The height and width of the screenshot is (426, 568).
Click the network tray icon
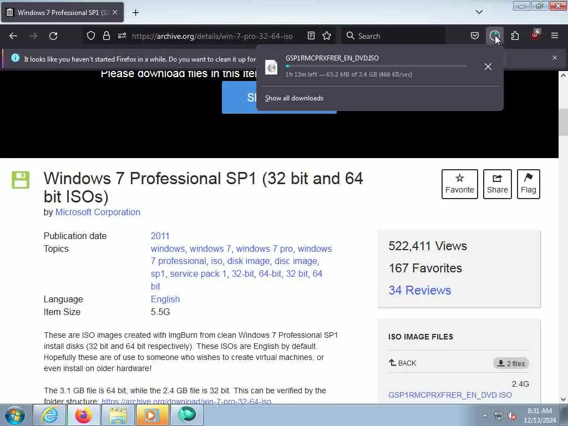pyautogui.click(x=499, y=416)
